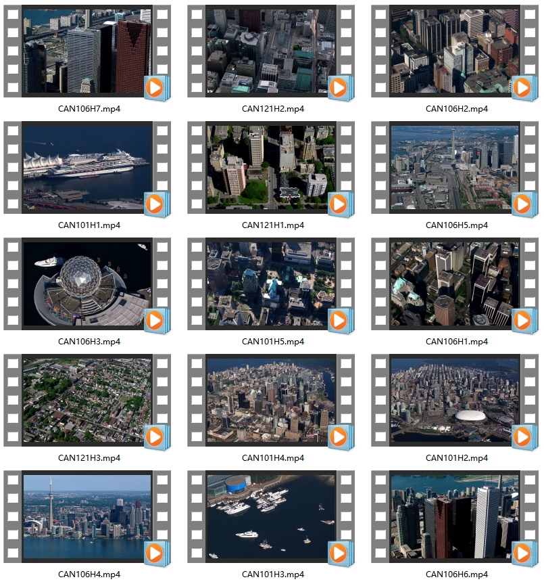Click the file name CAN106H3.mp4
Viewport: 544px width, 586px height.
(89, 341)
